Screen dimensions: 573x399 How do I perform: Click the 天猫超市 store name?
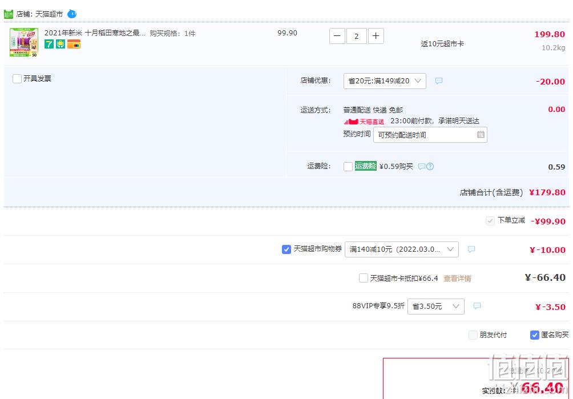coord(49,14)
